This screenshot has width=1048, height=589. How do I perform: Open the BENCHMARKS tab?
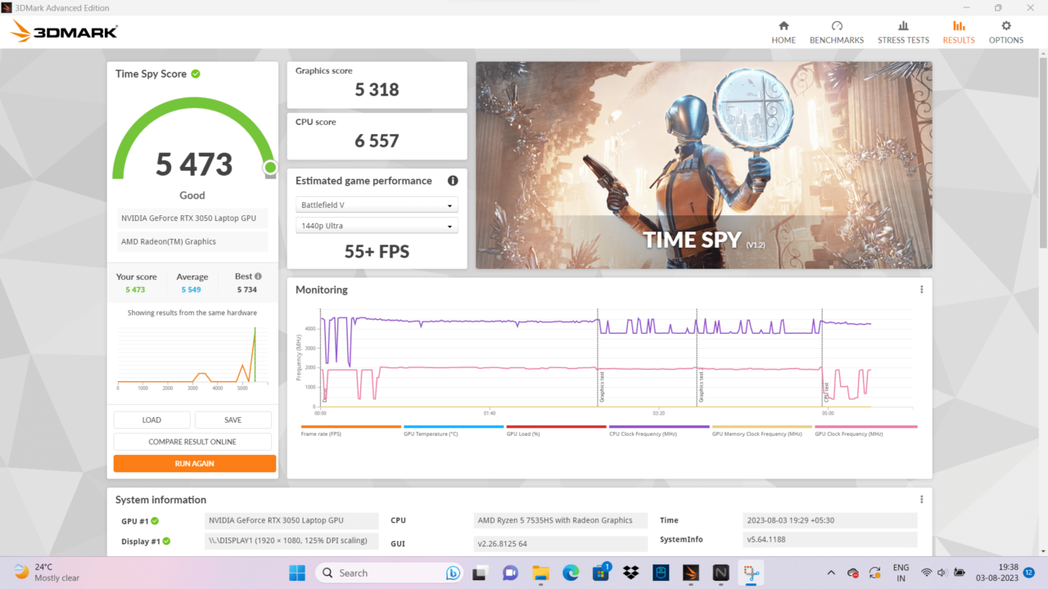click(x=837, y=32)
